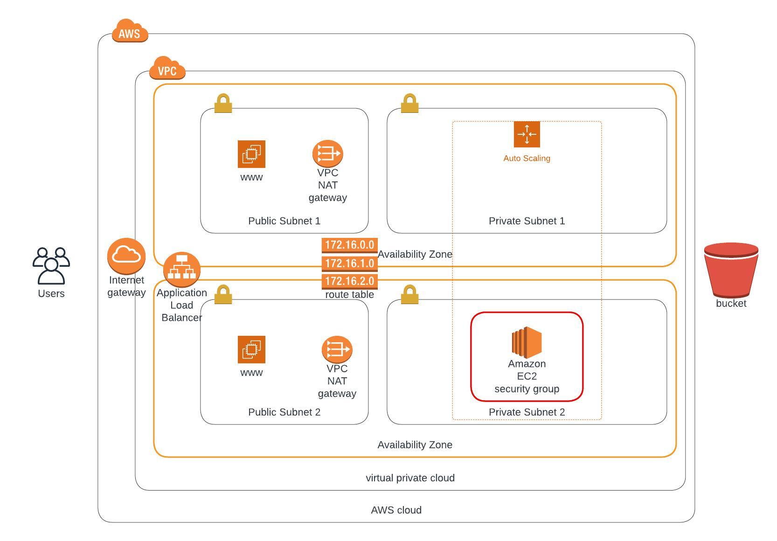The image size is (777, 541).
Task: Click the Auto Scaling icon
Action: (x=527, y=134)
